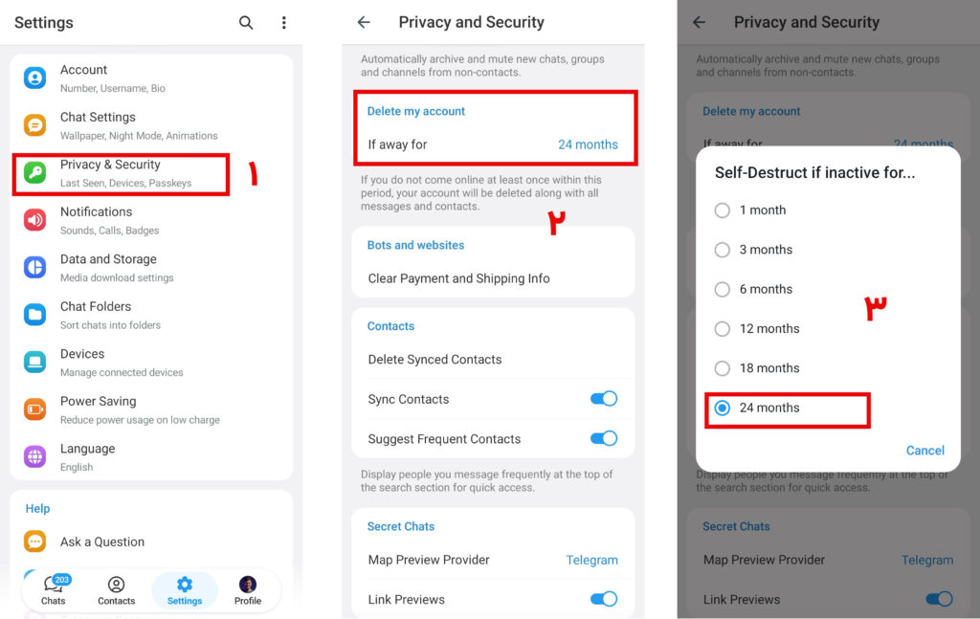
Task: Open the three-dot overflow menu
Action: pos(283,23)
